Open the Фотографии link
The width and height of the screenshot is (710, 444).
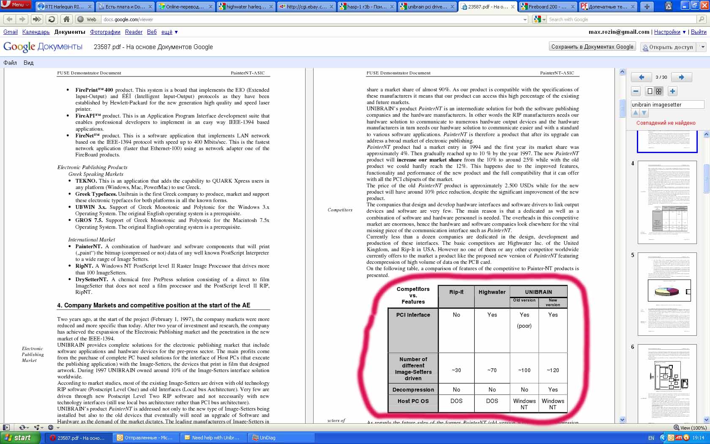tap(105, 32)
